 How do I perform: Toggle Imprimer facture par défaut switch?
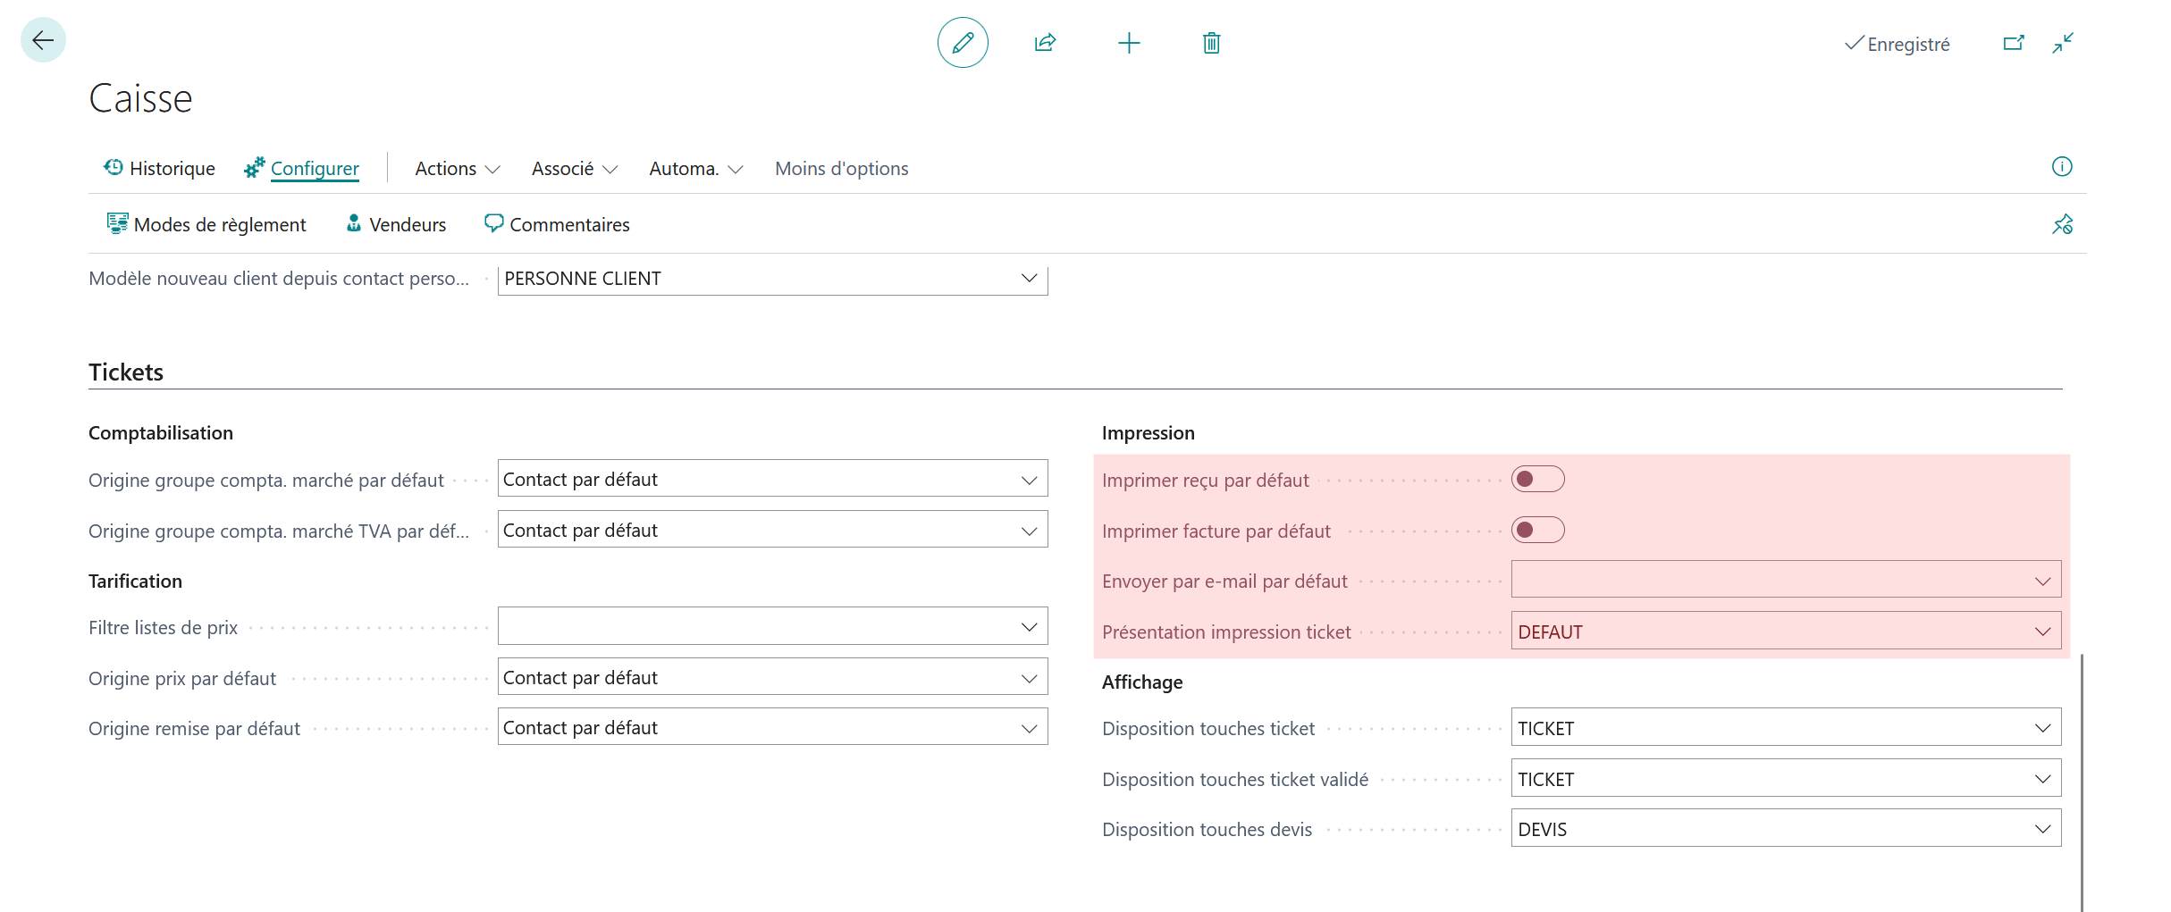click(1537, 531)
